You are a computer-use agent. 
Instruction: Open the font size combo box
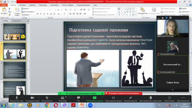pyautogui.click(x=54, y=10)
